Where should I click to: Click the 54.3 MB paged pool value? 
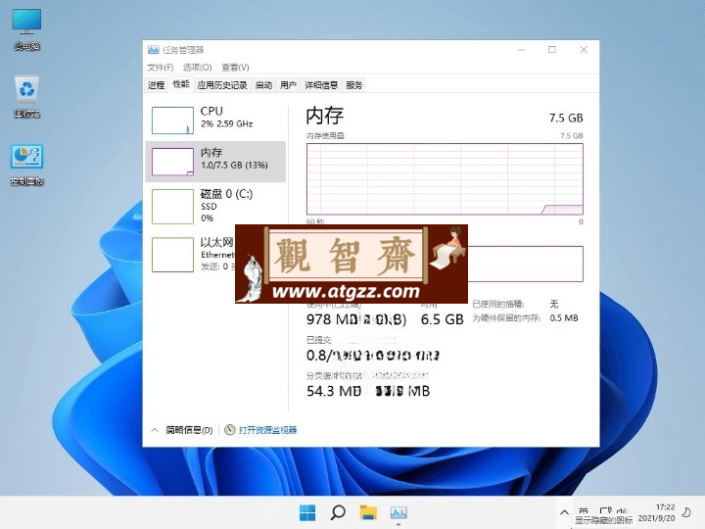[x=334, y=391]
